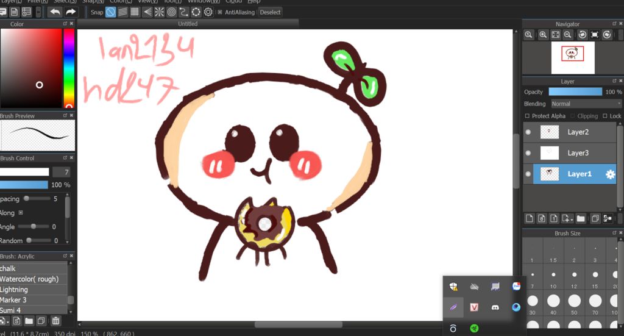Fit canvas to window in Navigator
Screen dimensions: 624x336
click(555, 35)
